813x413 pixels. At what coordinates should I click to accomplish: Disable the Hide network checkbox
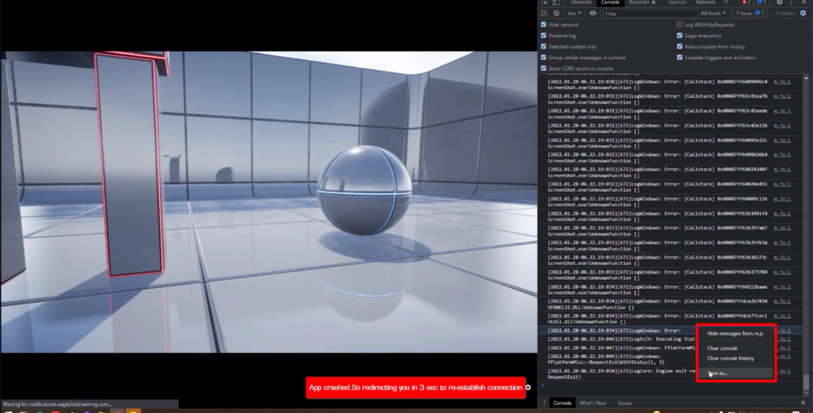[544, 24]
